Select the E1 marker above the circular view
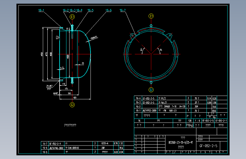 coord(151,16)
